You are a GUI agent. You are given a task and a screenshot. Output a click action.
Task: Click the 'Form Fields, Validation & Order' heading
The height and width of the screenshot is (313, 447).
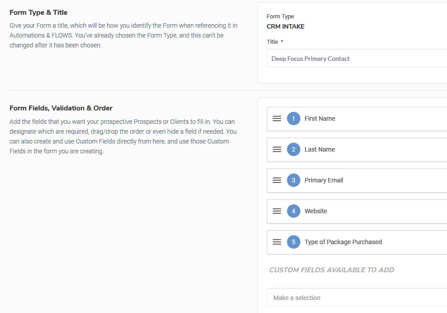coord(61,108)
